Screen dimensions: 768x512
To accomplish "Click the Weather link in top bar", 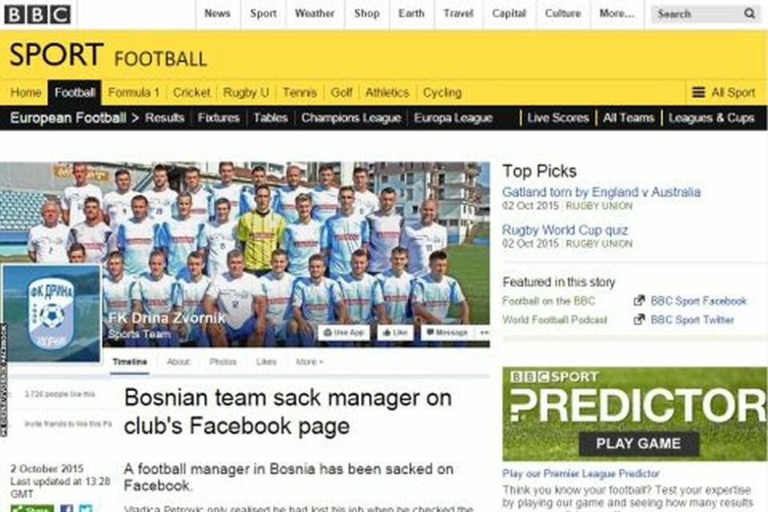I will (314, 13).
